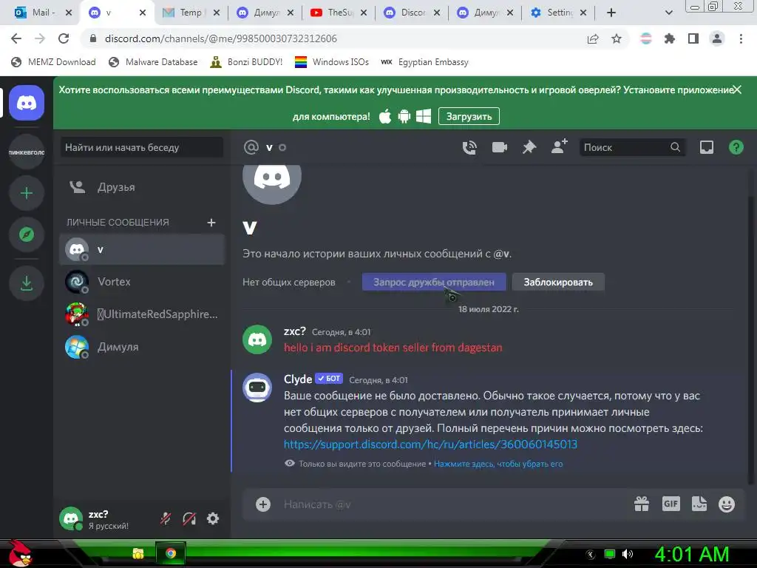Open the Bonzi BUDDY! bookmark

coord(247,62)
